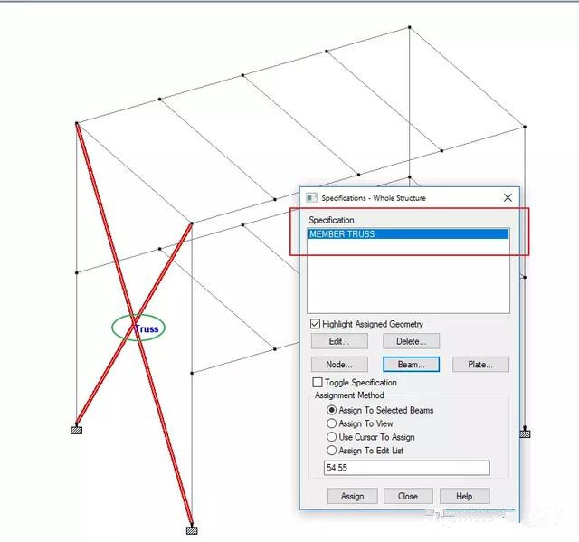This screenshot has width=579, height=542.
Task: Select the MEMBER TRUSS specification entry
Action: click(x=408, y=234)
